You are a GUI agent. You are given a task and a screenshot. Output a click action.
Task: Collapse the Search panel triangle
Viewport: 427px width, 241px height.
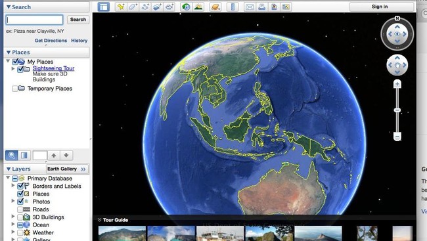pos(9,7)
